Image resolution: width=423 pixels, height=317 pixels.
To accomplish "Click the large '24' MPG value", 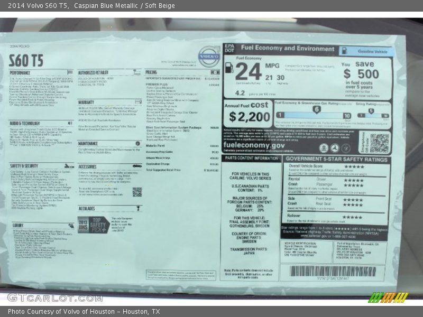I will click(248, 72).
